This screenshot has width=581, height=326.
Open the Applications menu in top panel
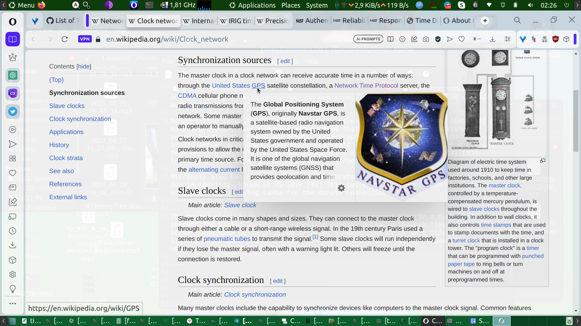(x=256, y=5)
